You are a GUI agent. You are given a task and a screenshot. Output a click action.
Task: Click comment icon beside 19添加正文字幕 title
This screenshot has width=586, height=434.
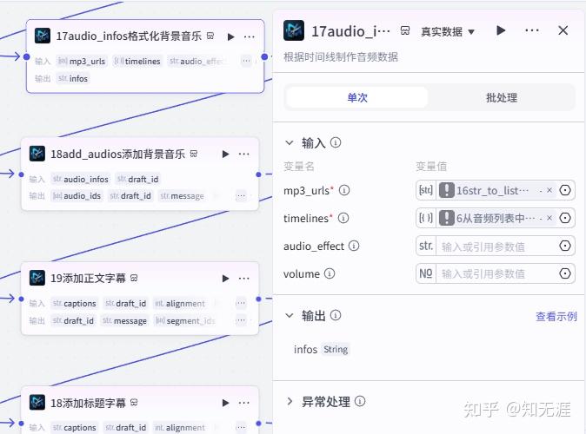[134, 278]
